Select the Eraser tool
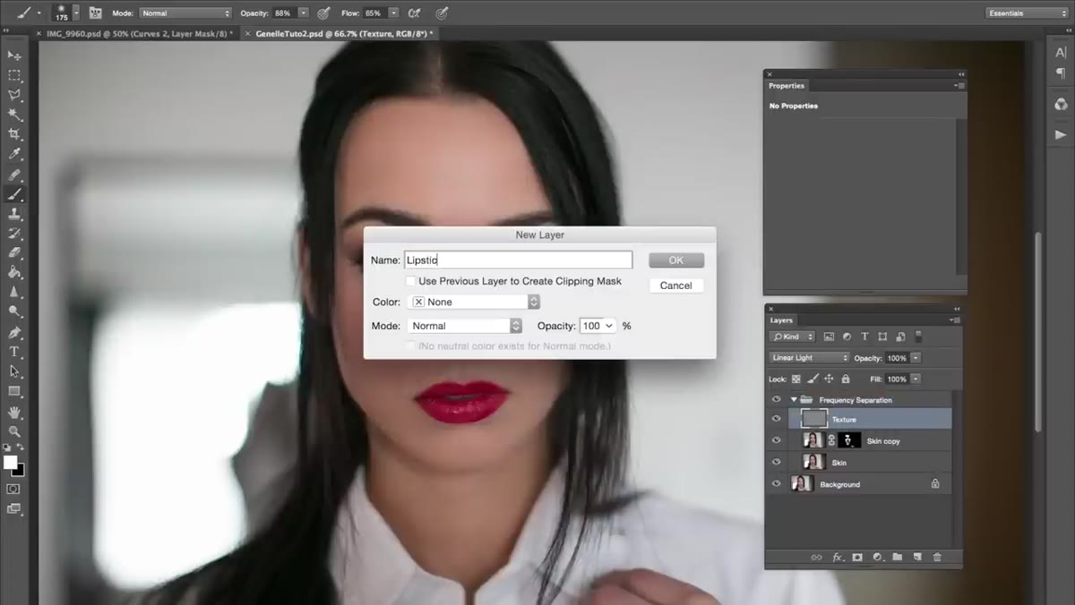The height and width of the screenshot is (605, 1075). 15,253
